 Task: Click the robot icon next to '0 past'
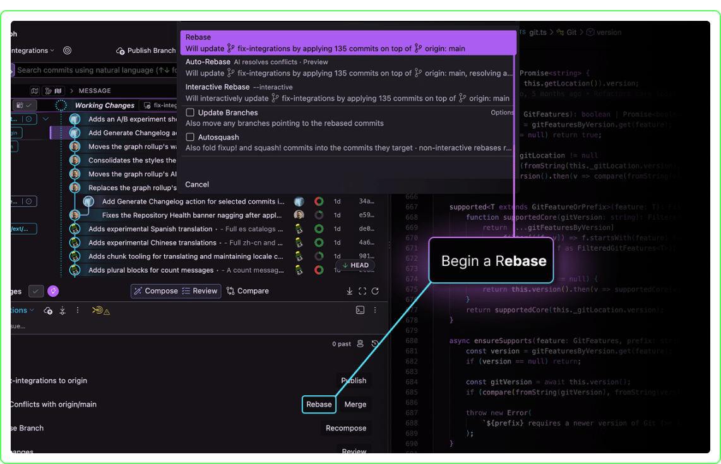(x=360, y=344)
